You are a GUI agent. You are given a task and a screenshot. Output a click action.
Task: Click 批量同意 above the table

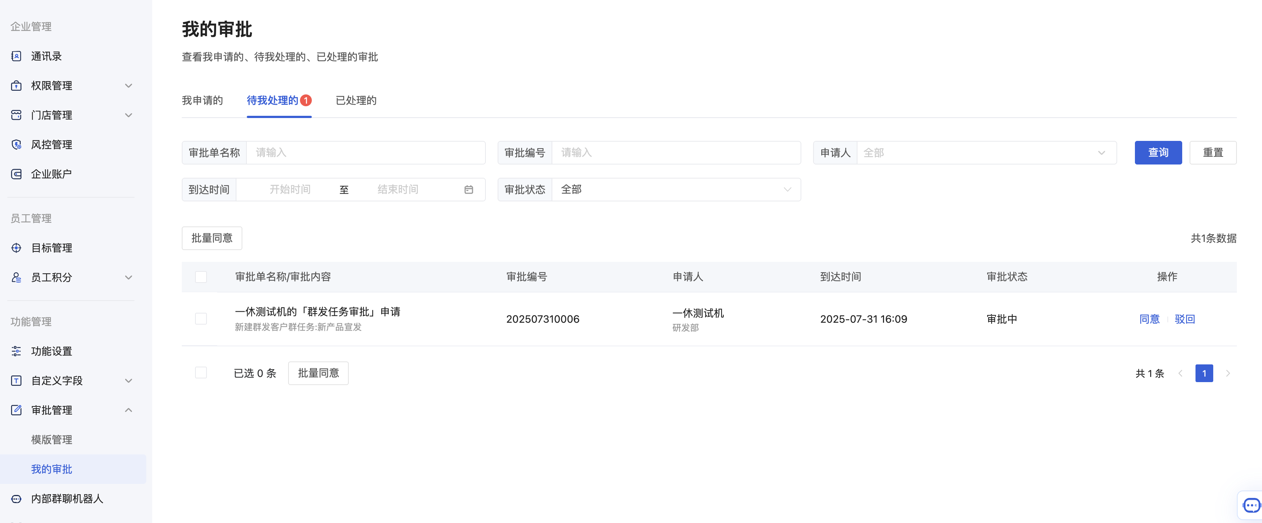point(212,238)
